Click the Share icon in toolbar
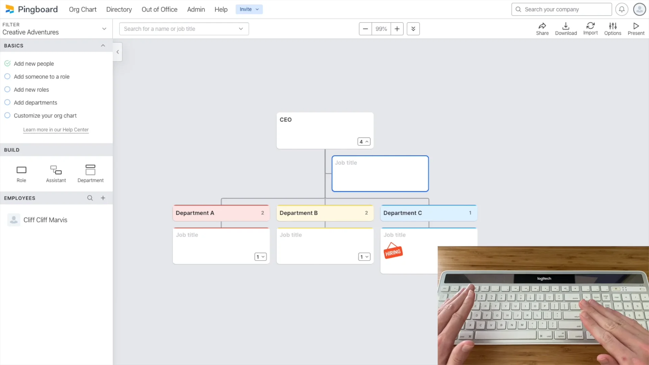Image resolution: width=649 pixels, height=365 pixels. pyautogui.click(x=542, y=26)
